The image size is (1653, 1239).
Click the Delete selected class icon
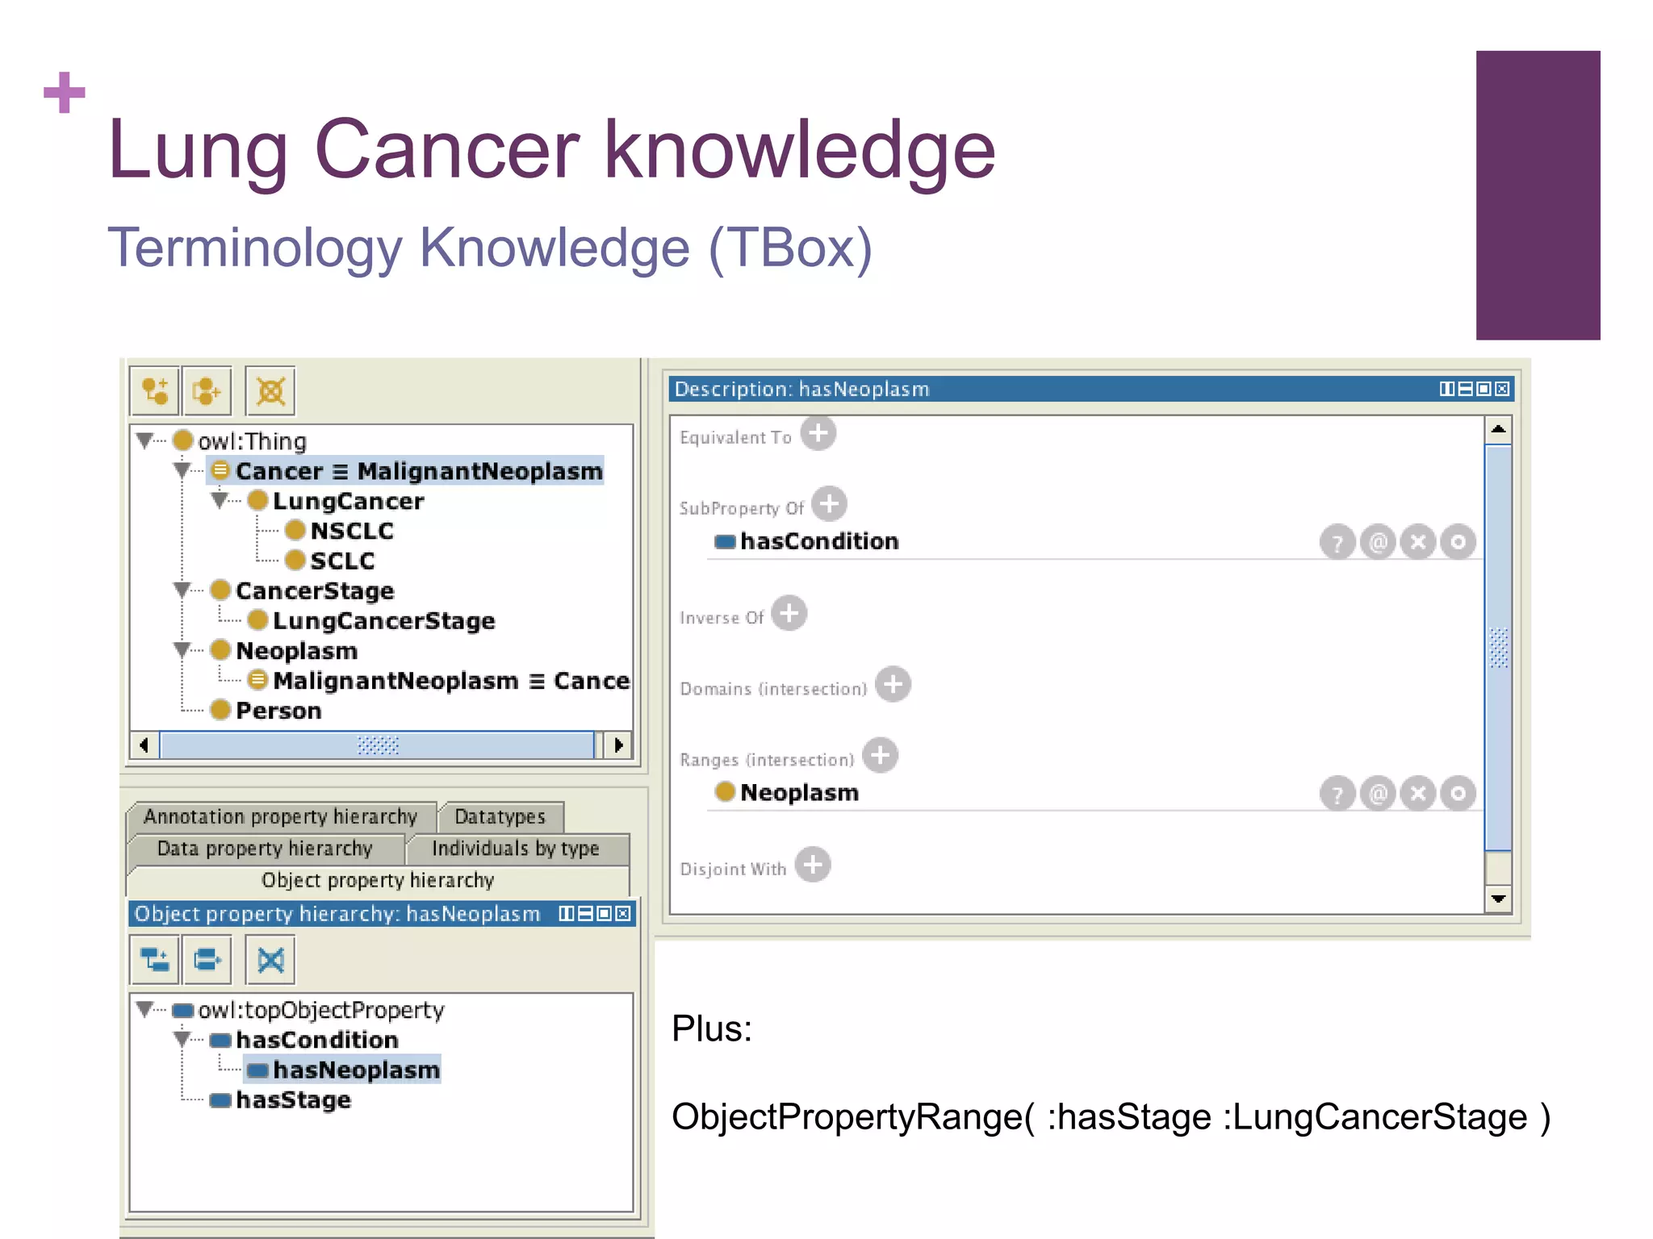270,391
